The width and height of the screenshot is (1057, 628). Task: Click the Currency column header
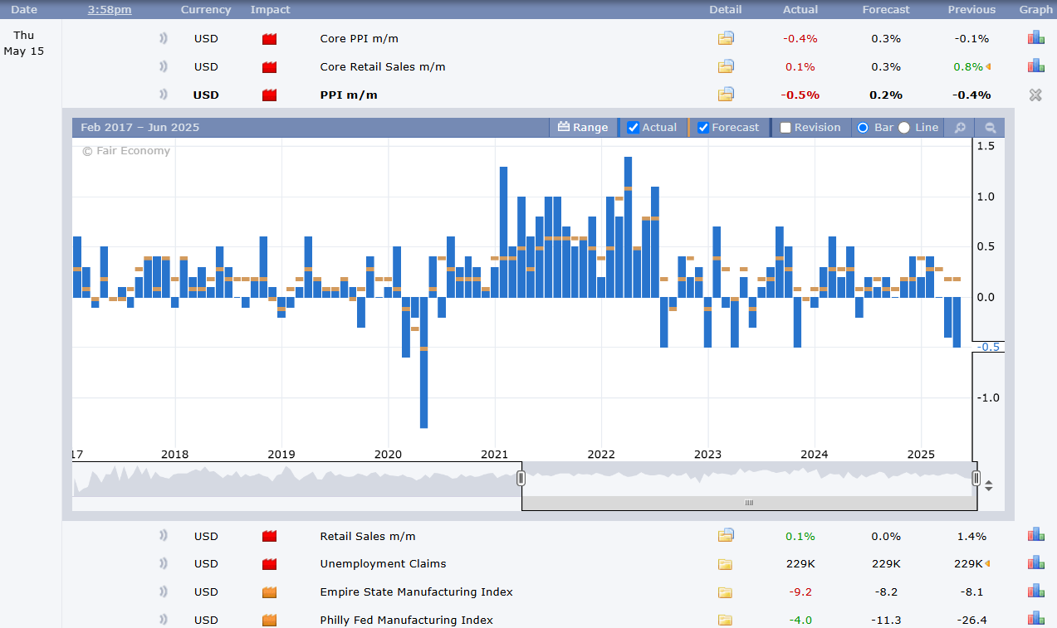(206, 10)
